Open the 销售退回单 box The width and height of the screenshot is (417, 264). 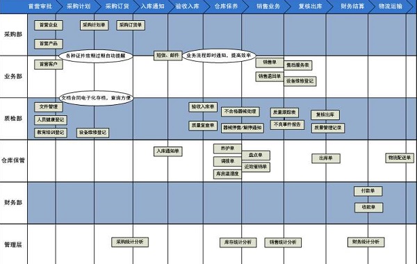[x=270, y=76]
